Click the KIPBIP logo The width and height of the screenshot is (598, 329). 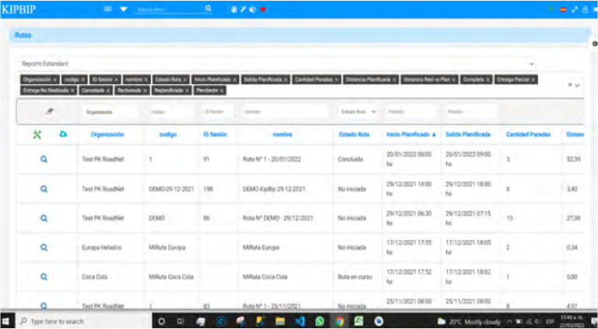(x=19, y=9)
